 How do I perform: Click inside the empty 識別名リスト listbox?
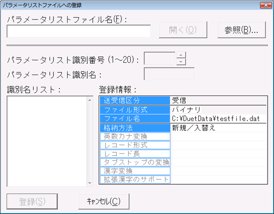point(47,141)
